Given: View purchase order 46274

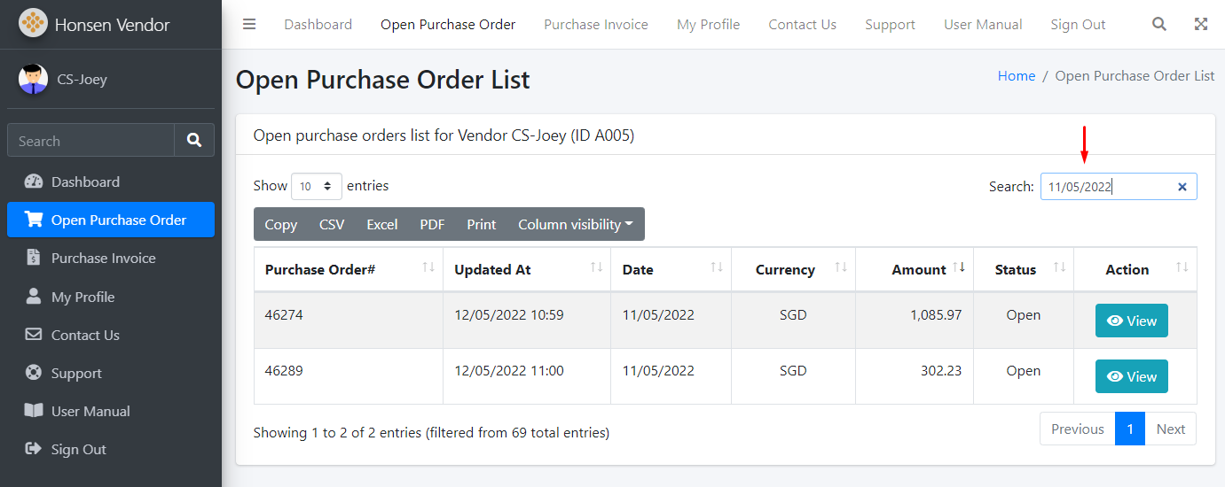Looking at the screenshot, I should click(x=1131, y=321).
